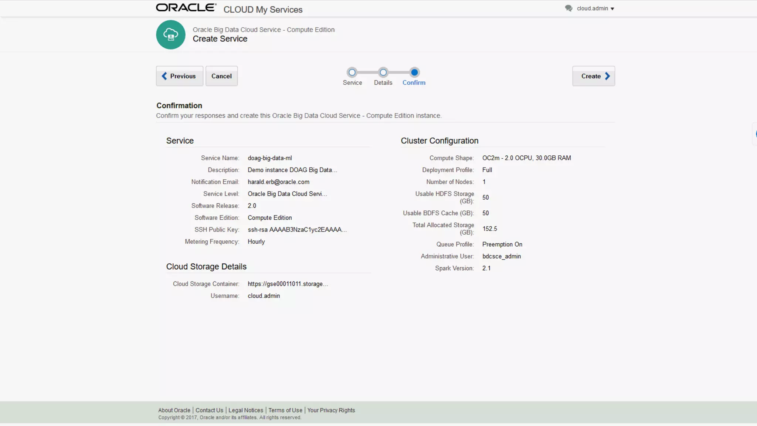Go back with the Previous button

(179, 76)
